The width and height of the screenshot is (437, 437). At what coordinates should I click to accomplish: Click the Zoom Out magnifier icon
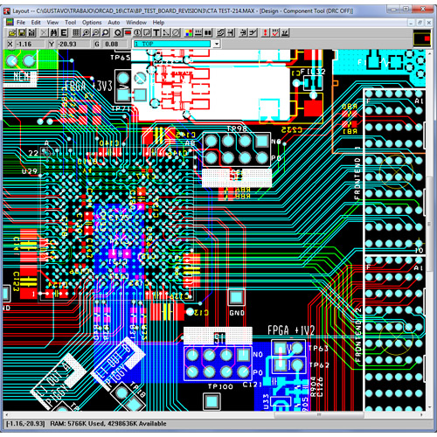coord(96,33)
